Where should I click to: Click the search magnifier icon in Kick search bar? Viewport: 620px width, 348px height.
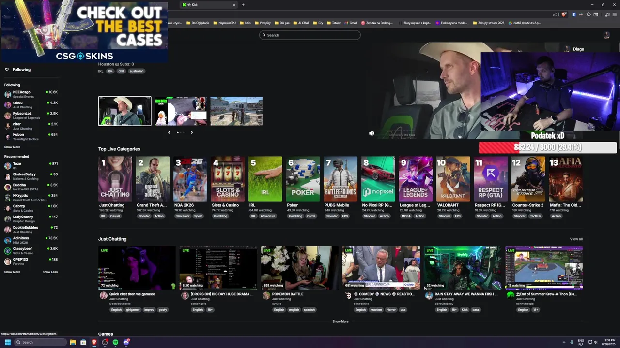(x=264, y=35)
